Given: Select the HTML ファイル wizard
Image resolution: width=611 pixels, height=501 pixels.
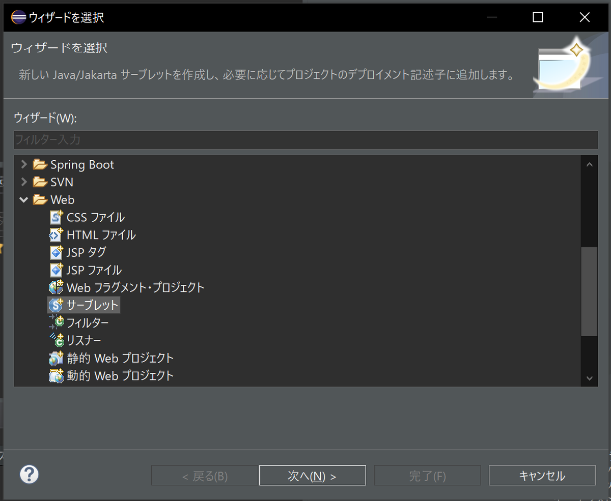Looking at the screenshot, I should coord(101,235).
